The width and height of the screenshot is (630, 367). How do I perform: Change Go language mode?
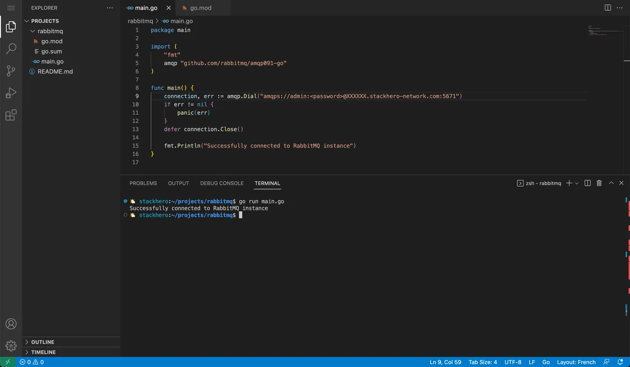point(546,362)
